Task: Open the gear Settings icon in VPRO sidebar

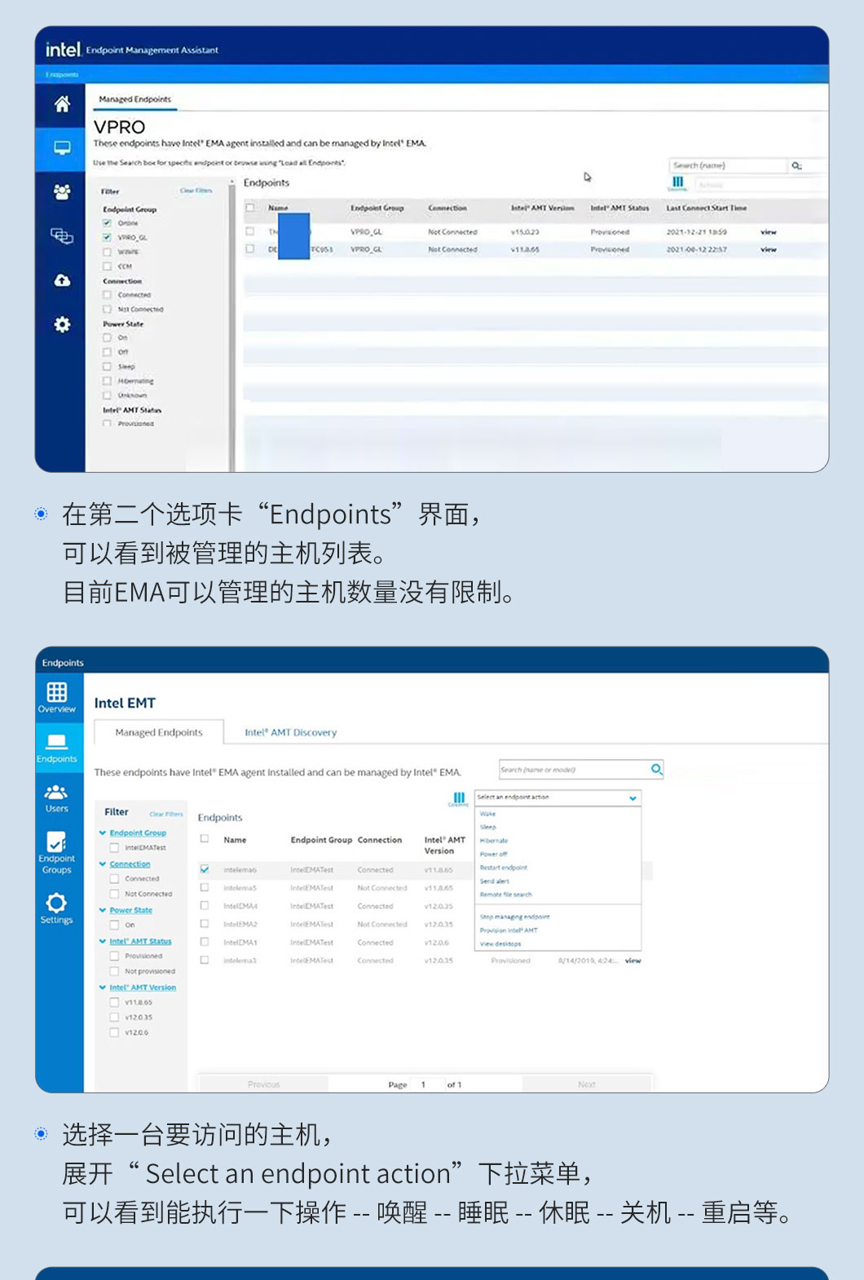Action: coord(62,324)
